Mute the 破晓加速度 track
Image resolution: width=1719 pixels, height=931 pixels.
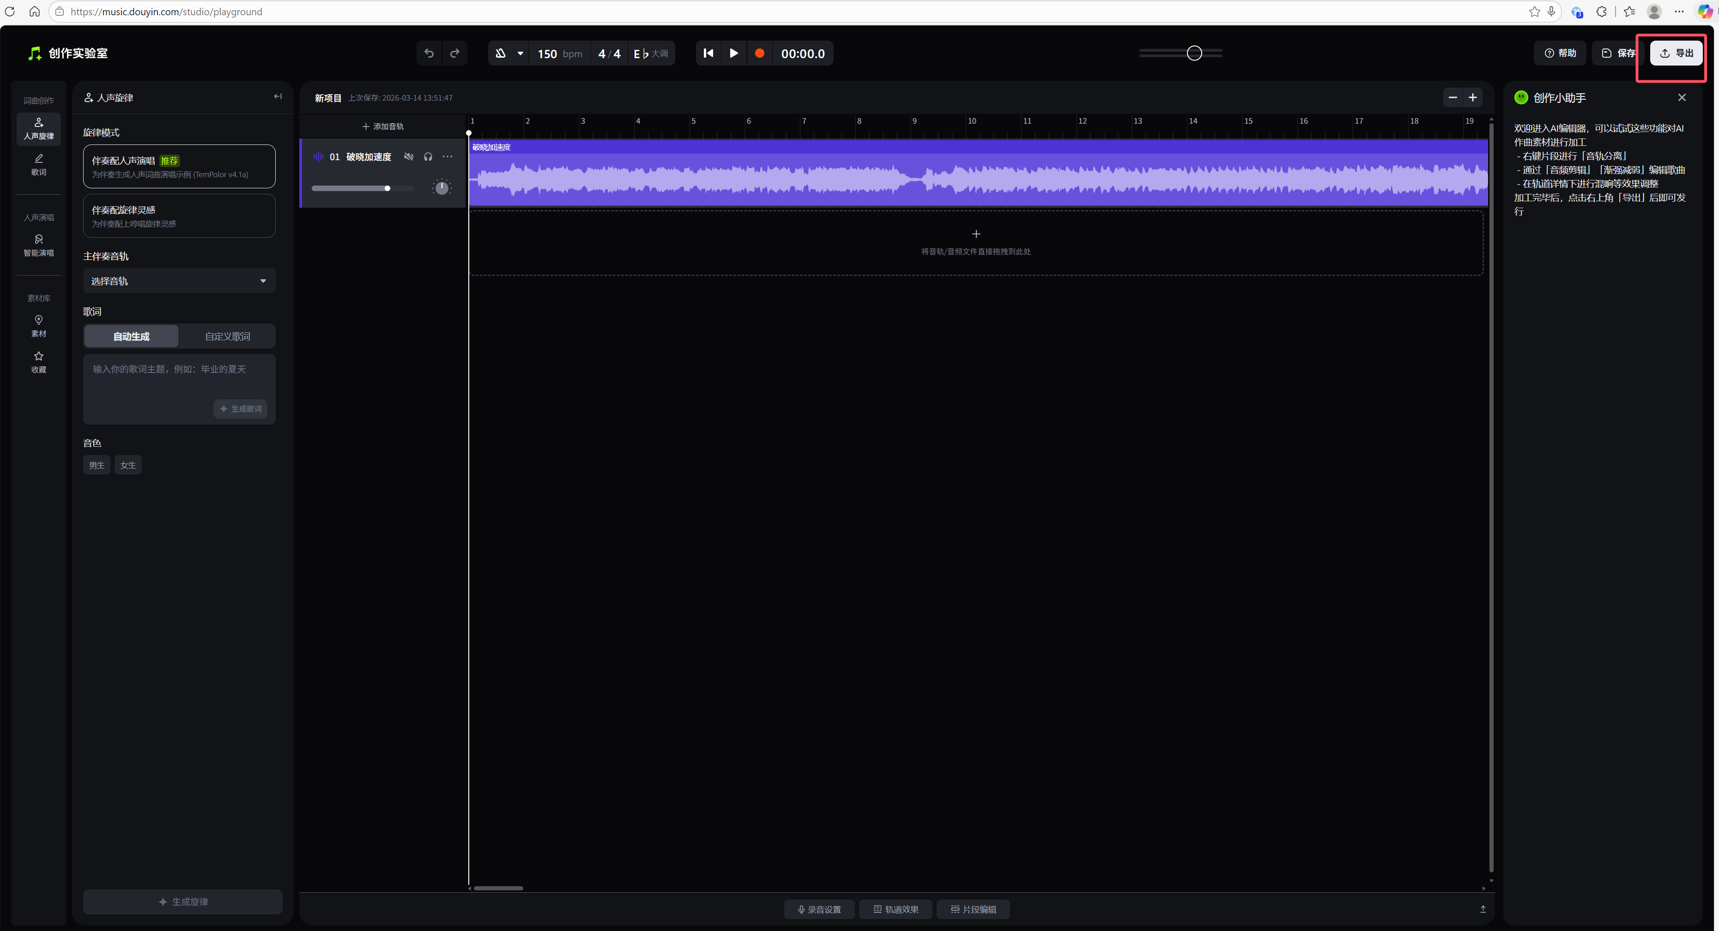click(408, 157)
